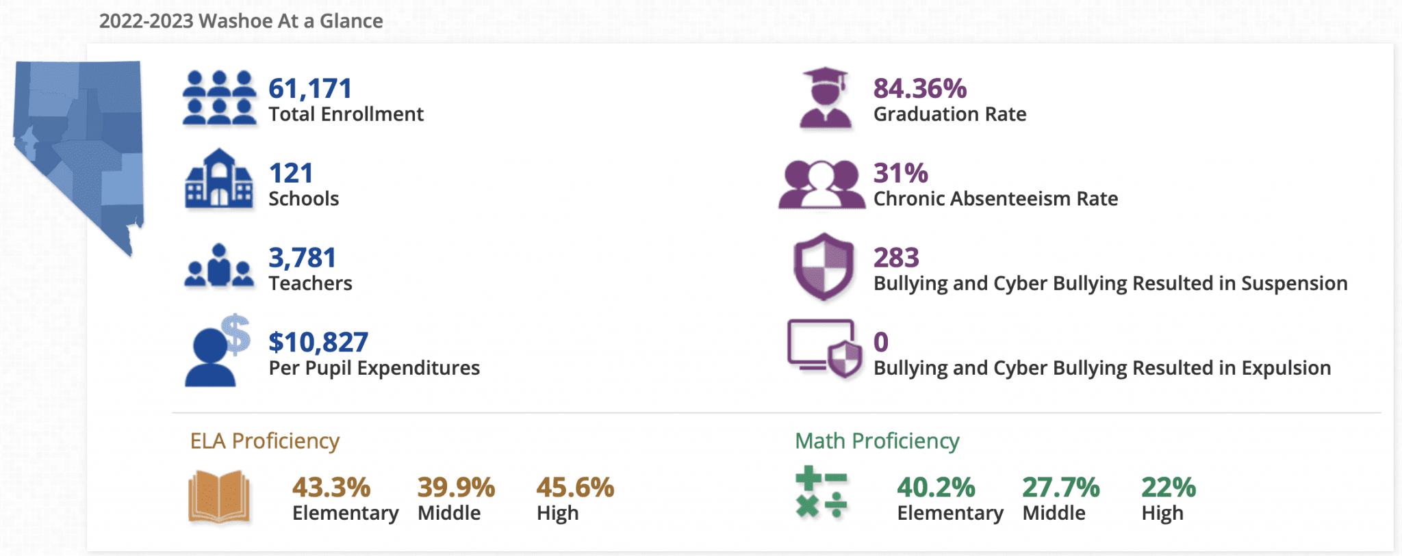This screenshot has height=556, width=1402.
Task: Click the Nevada state map icon
Action: [79, 158]
